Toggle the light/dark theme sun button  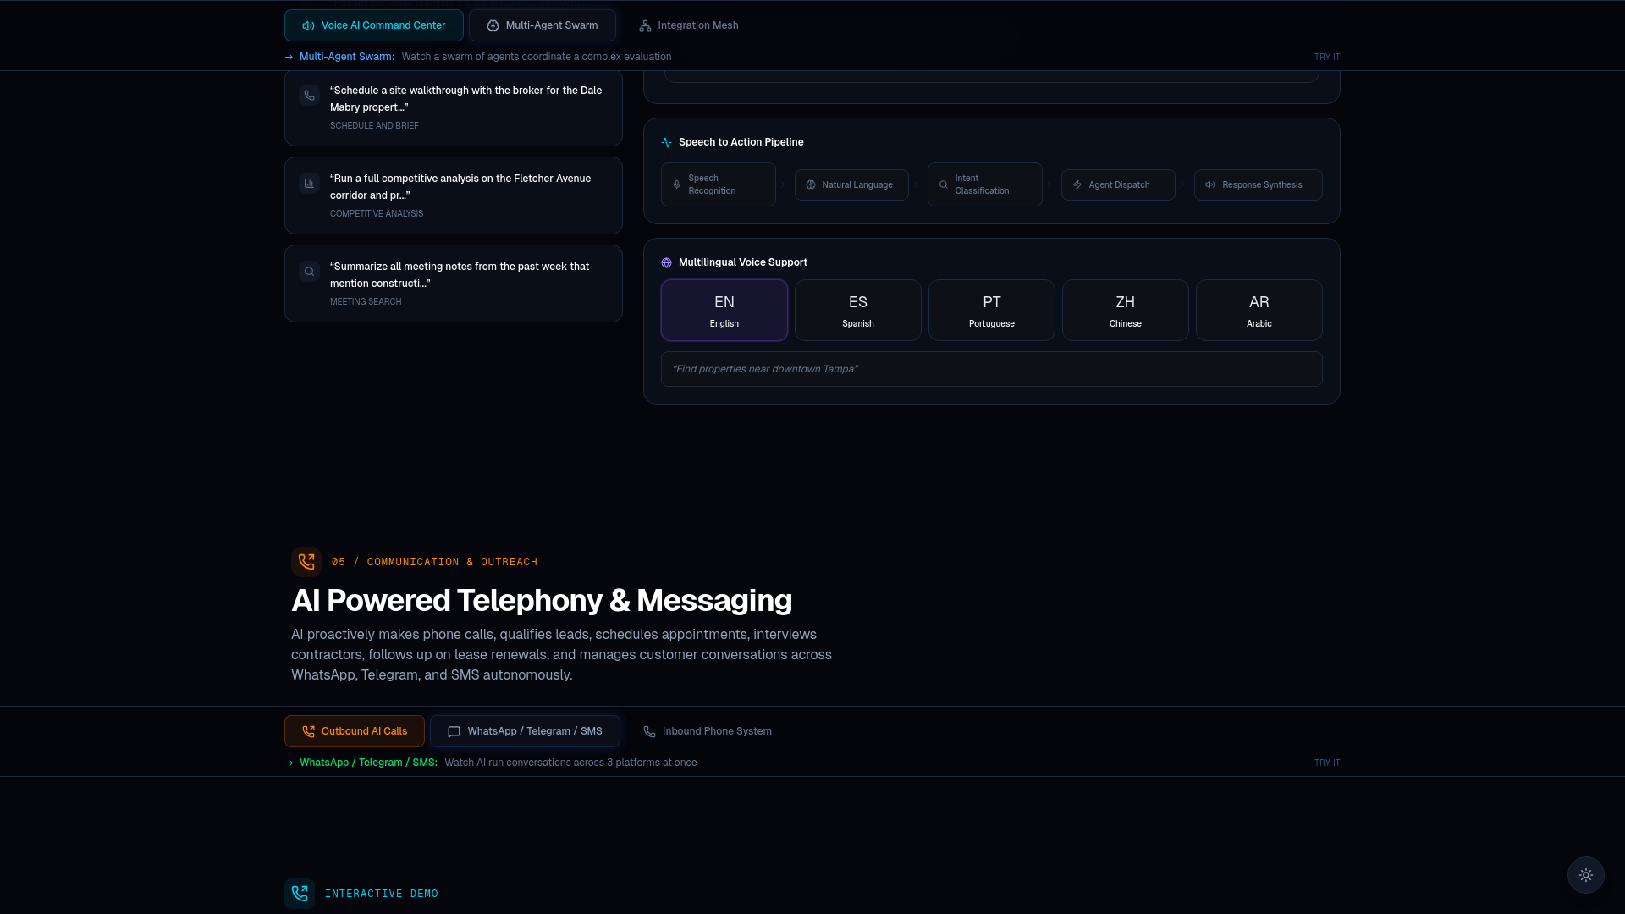click(1586, 875)
